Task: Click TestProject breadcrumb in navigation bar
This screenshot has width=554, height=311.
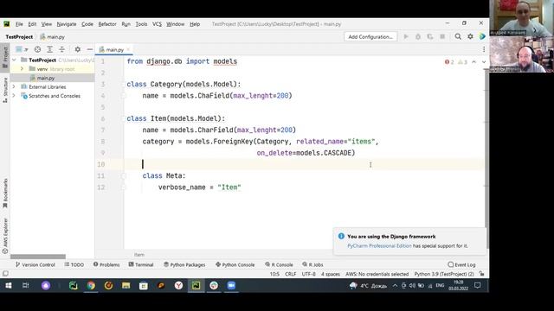Action: click(x=19, y=36)
